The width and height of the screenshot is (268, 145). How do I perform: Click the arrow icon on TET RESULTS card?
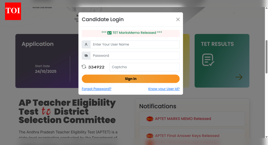coord(239,77)
